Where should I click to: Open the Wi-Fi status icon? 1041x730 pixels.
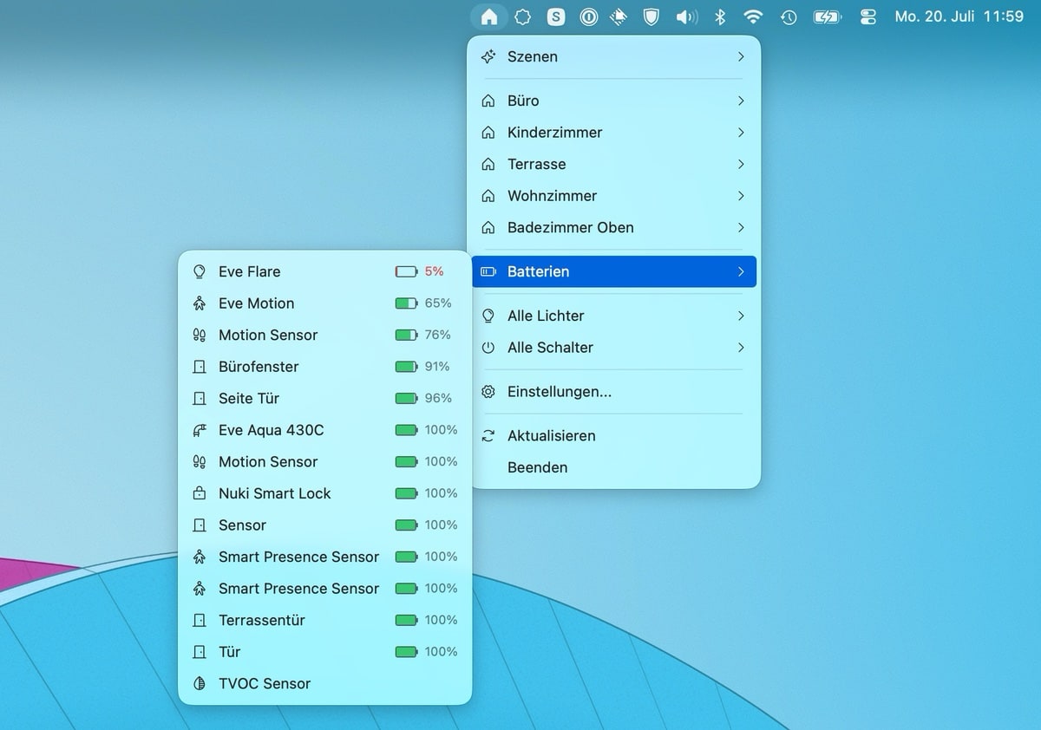(753, 16)
